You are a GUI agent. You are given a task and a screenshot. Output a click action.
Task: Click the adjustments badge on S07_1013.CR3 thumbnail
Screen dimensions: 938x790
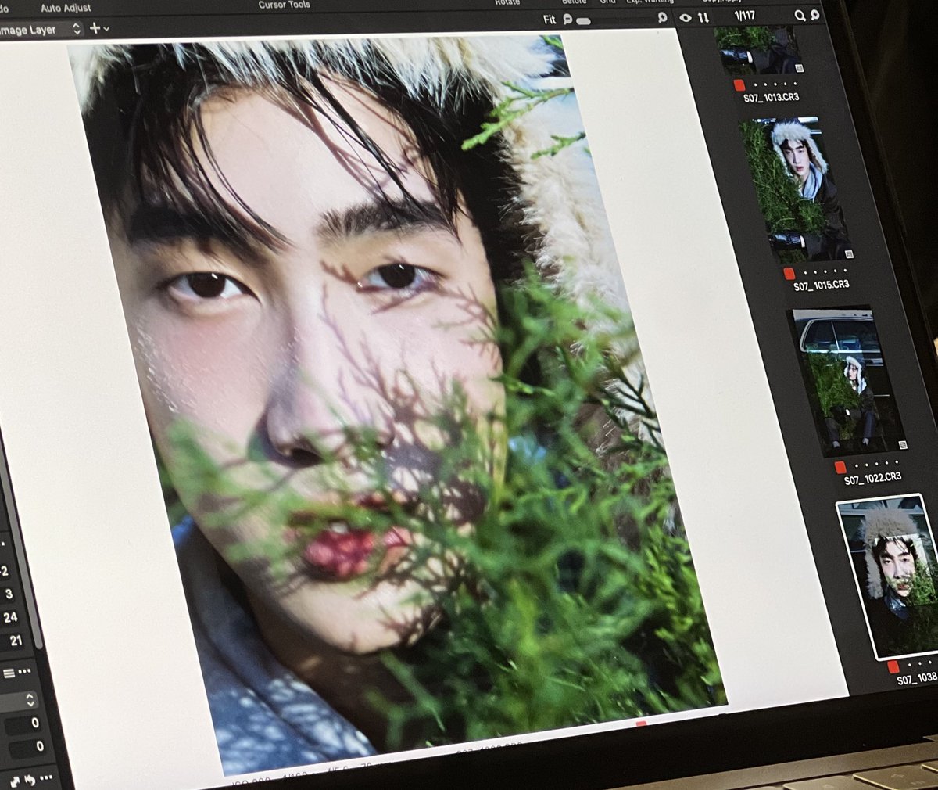tap(798, 69)
